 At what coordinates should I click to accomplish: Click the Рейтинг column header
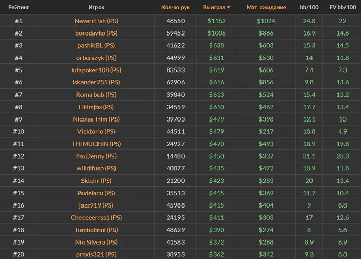coord(19,8)
